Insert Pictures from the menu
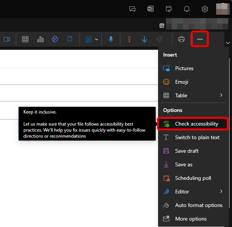Image resolution: width=232 pixels, height=227 pixels. pyautogui.click(x=184, y=68)
